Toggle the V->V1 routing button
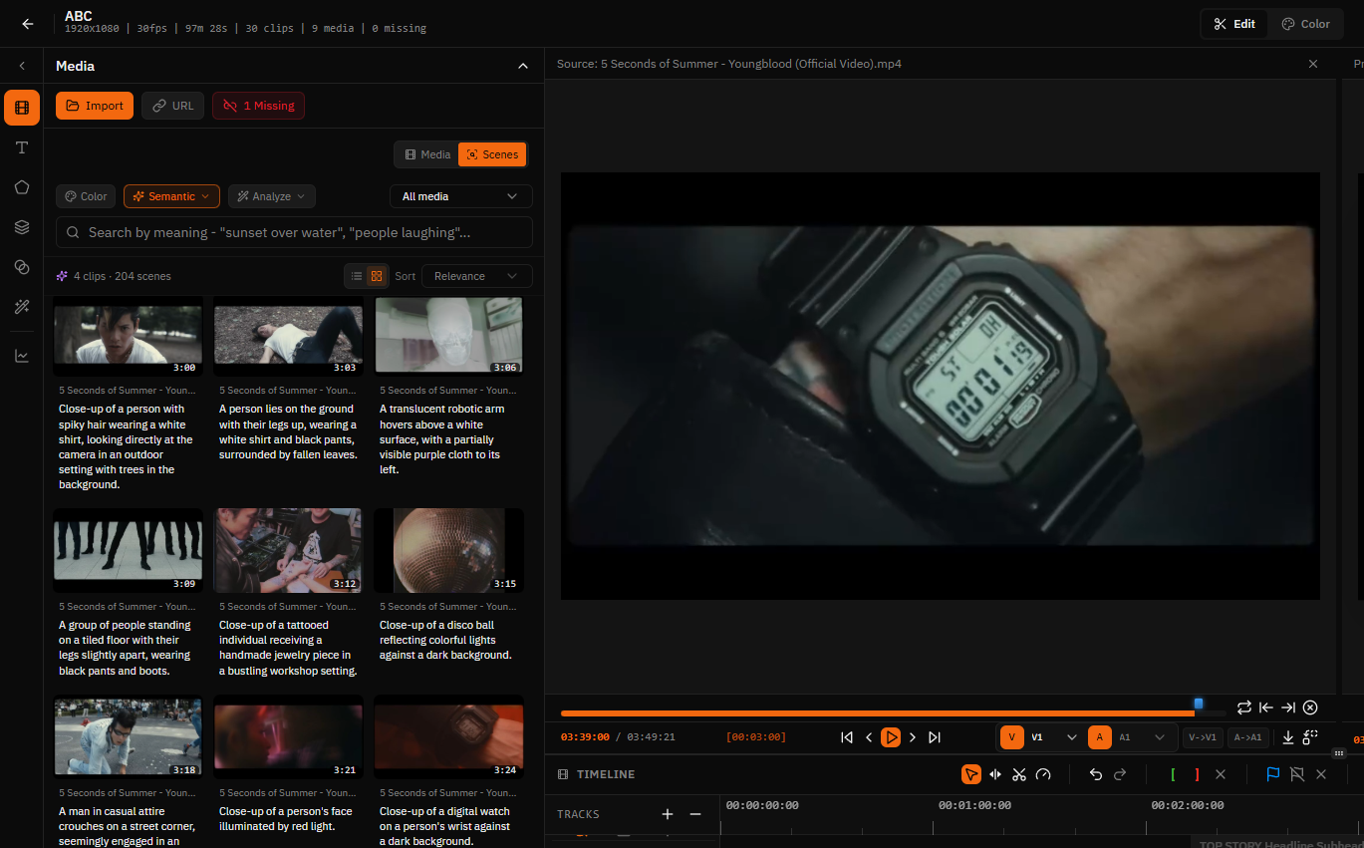This screenshot has width=1364, height=848. [1203, 737]
